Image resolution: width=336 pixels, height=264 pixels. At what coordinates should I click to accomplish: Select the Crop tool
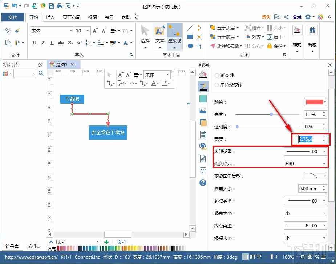199,46
